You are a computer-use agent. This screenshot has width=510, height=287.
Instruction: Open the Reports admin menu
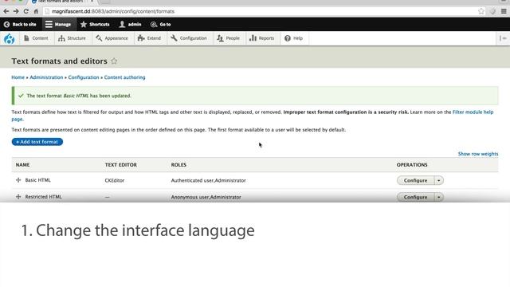(262, 38)
